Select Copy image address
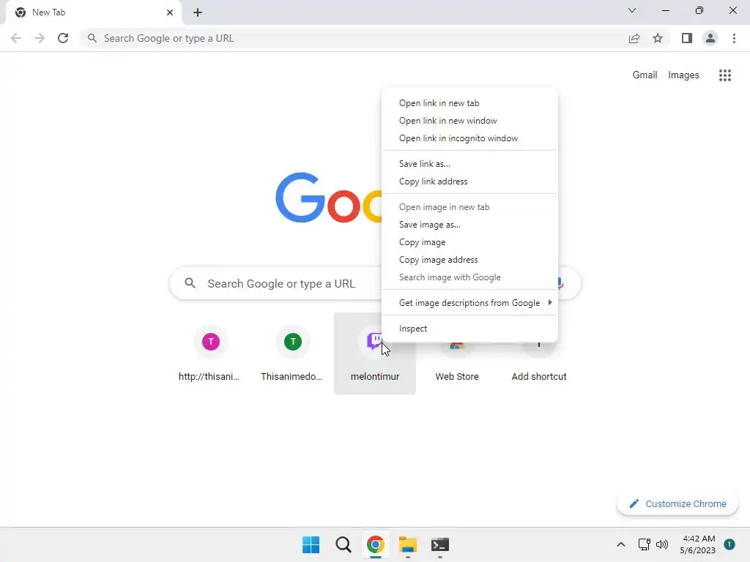 (x=469, y=260)
